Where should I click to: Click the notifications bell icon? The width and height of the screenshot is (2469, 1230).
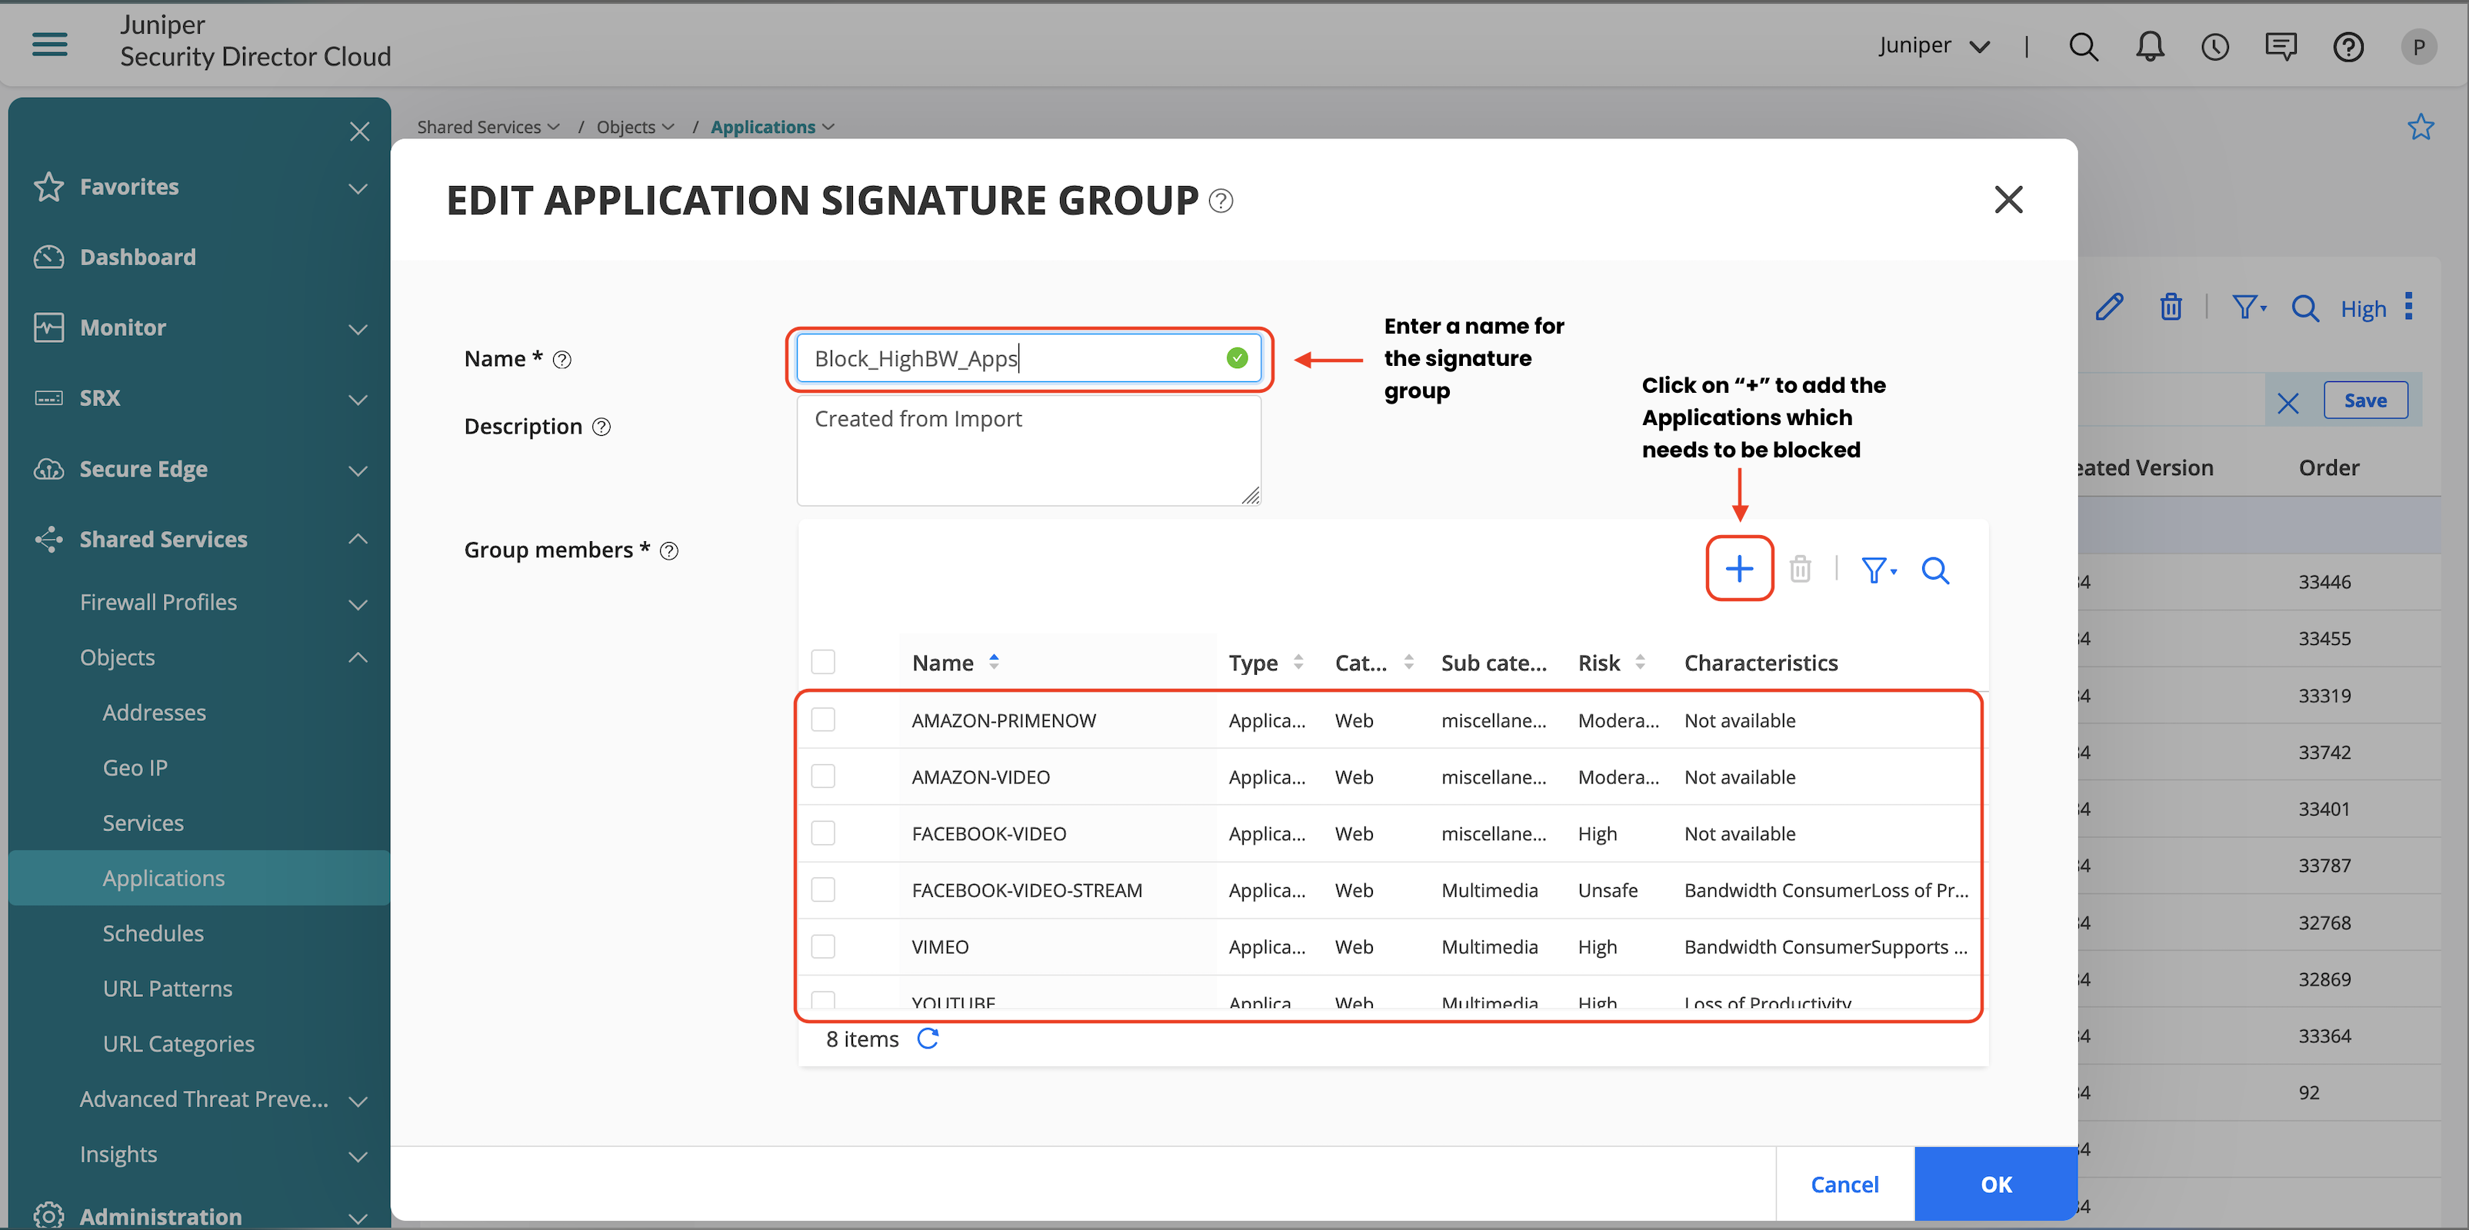coord(2150,46)
